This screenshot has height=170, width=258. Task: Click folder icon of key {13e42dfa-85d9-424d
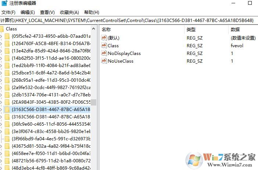tap(7, 51)
